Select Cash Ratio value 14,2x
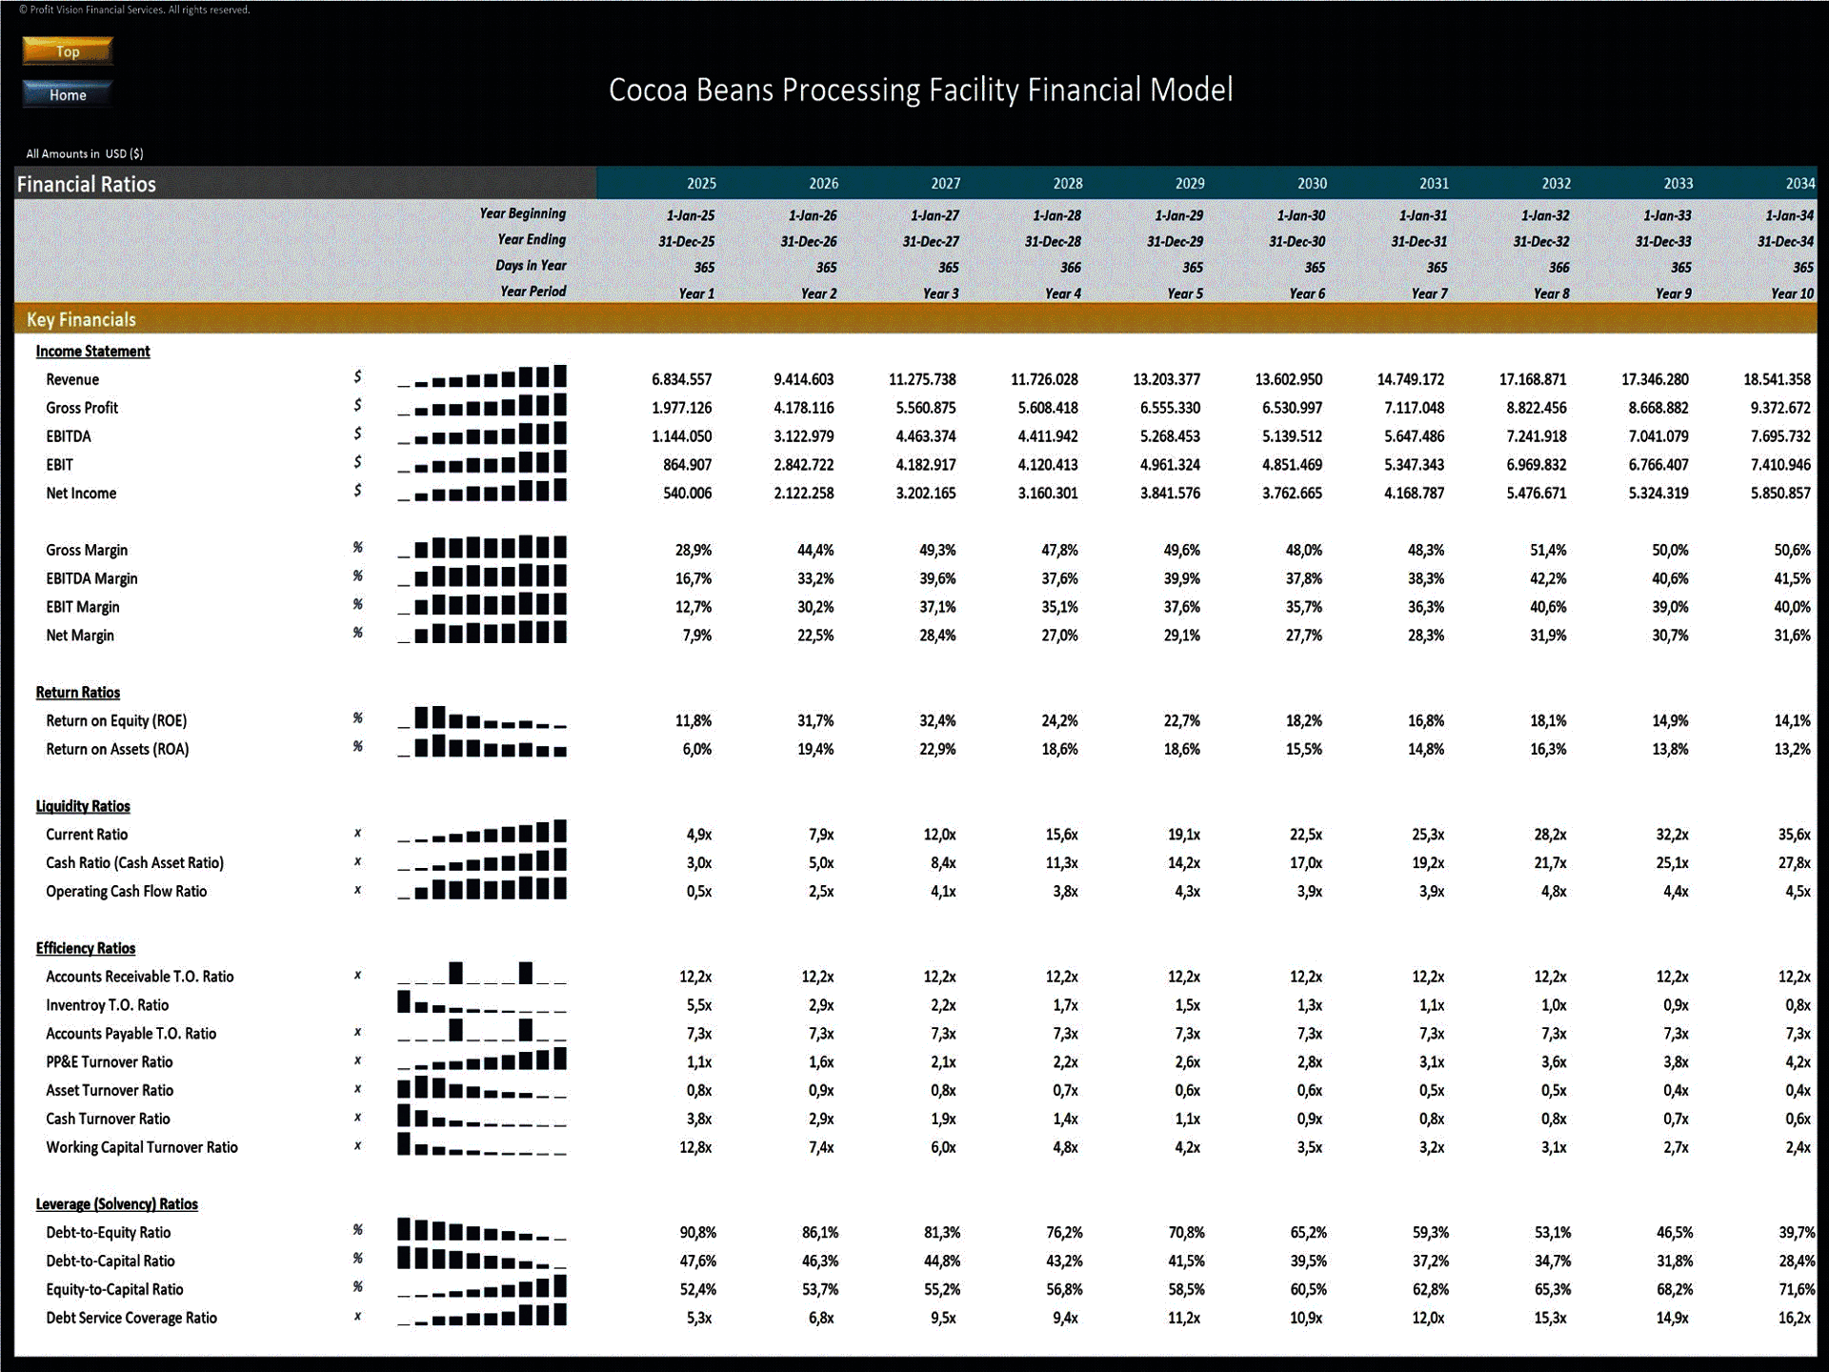The image size is (1829, 1372). pos(1183,863)
